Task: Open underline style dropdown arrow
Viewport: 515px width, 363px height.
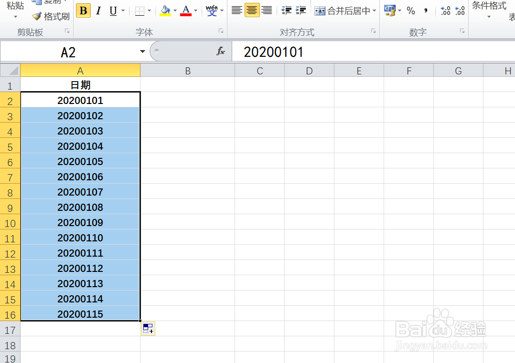Action: pyautogui.click(x=123, y=10)
